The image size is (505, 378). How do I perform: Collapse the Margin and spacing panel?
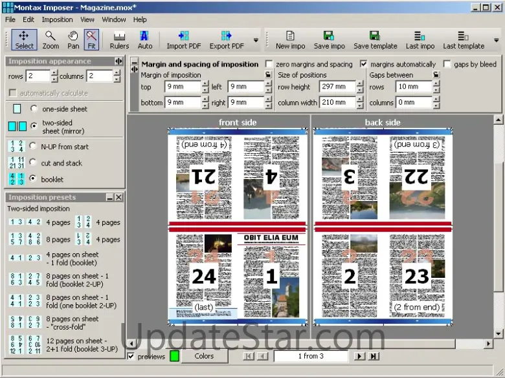(x=134, y=61)
